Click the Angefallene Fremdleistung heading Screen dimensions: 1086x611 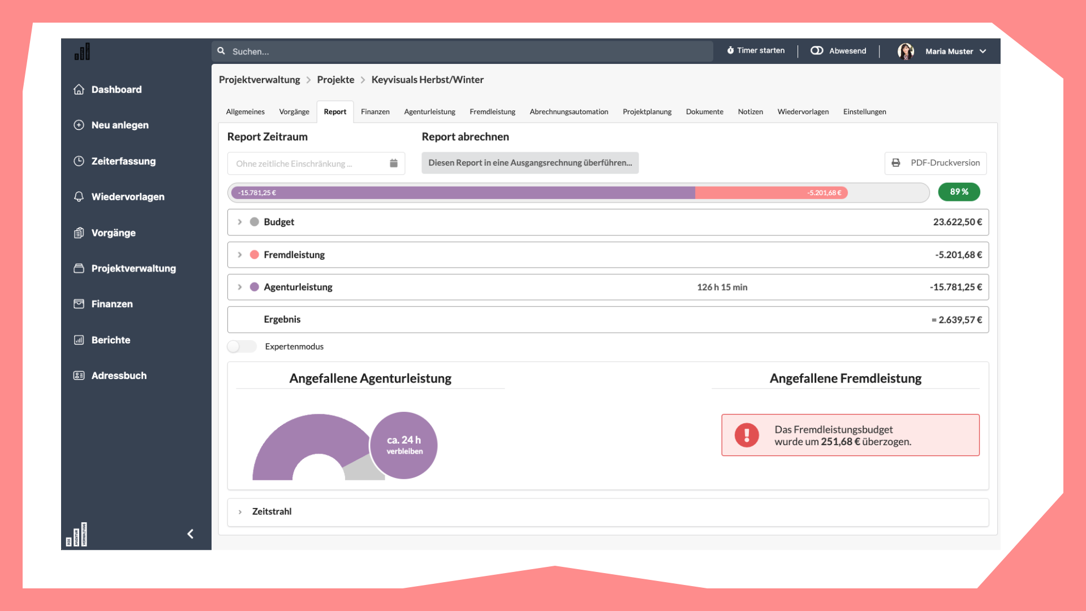coord(846,378)
